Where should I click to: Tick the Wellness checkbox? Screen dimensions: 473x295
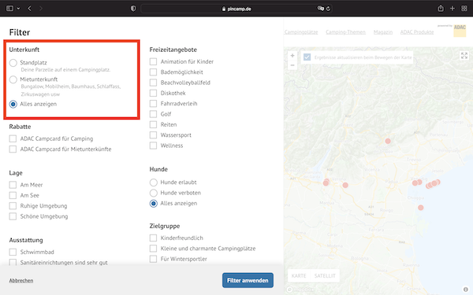[153, 146]
